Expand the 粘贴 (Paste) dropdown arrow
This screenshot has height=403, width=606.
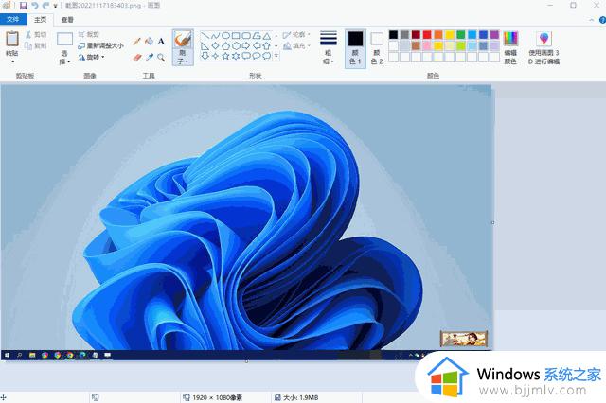tap(12, 61)
